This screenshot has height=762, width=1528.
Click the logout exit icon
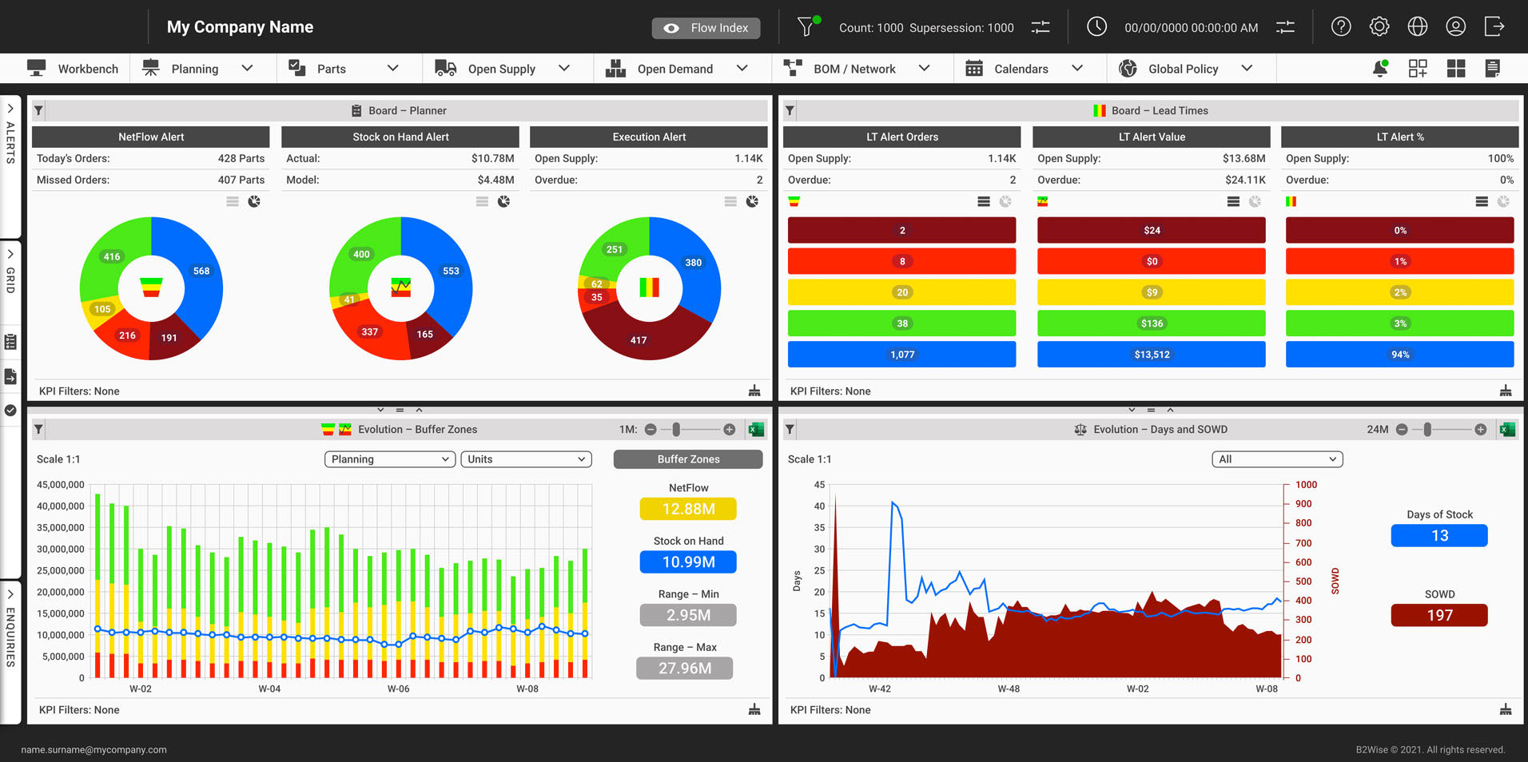coord(1494,27)
